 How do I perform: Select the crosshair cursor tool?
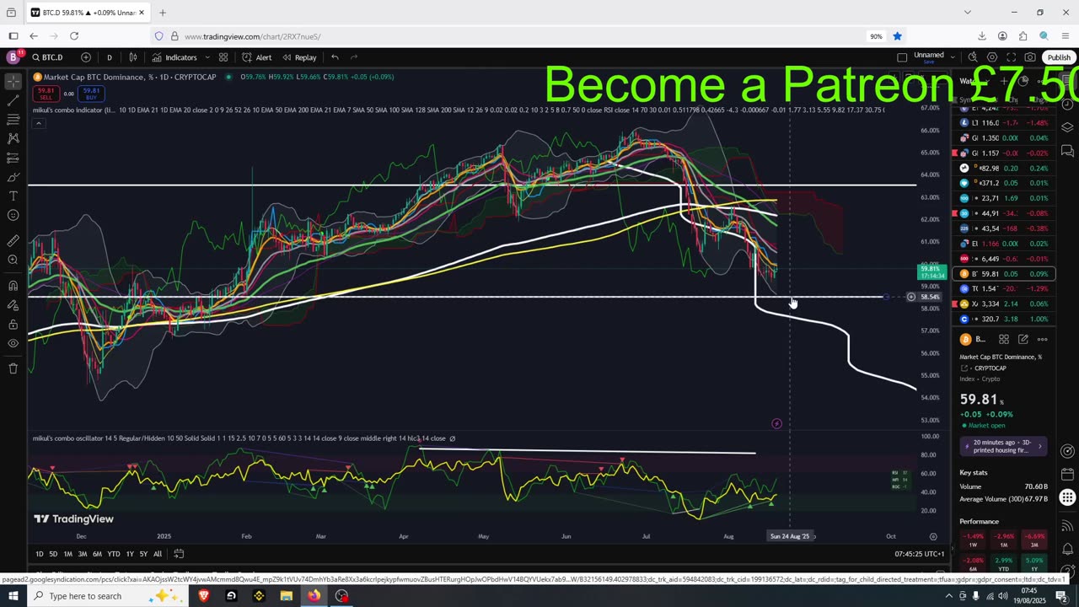click(x=13, y=81)
